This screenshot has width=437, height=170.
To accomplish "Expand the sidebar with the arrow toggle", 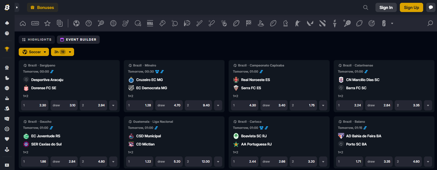I will tap(17, 7).
